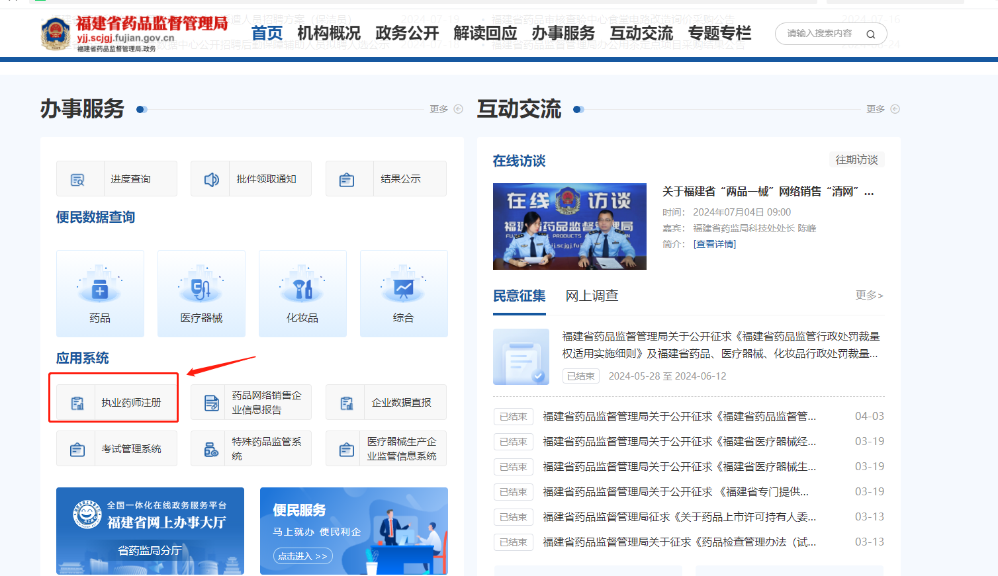This screenshot has width=998, height=576.
Task: Go to 首页 in the navigation bar
Action: tap(267, 33)
